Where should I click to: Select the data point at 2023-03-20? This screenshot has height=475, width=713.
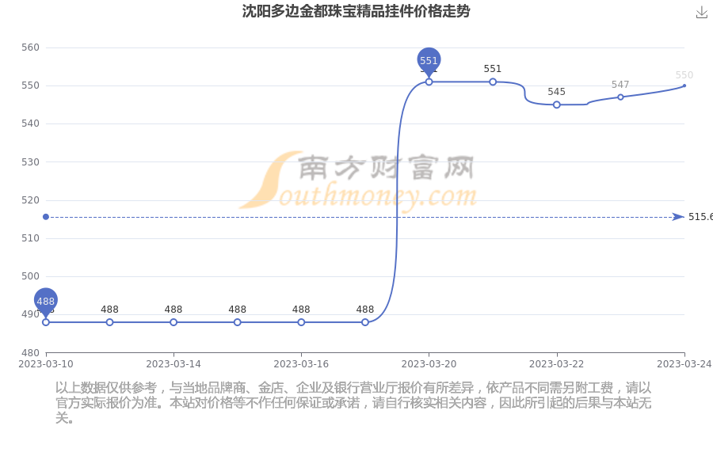click(x=429, y=82)
